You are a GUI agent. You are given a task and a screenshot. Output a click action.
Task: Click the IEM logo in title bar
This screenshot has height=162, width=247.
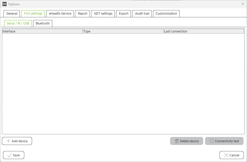pyautogui.click(x=5, y=4)
